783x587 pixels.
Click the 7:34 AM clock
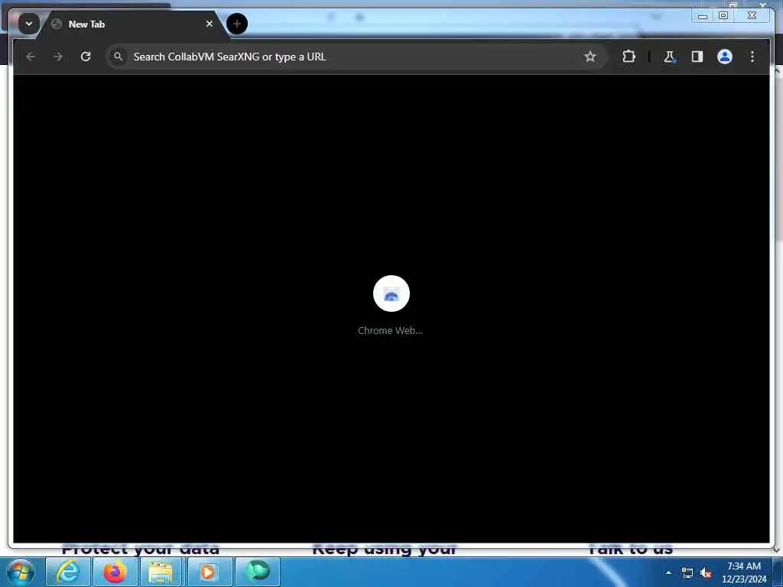point(743,566)
